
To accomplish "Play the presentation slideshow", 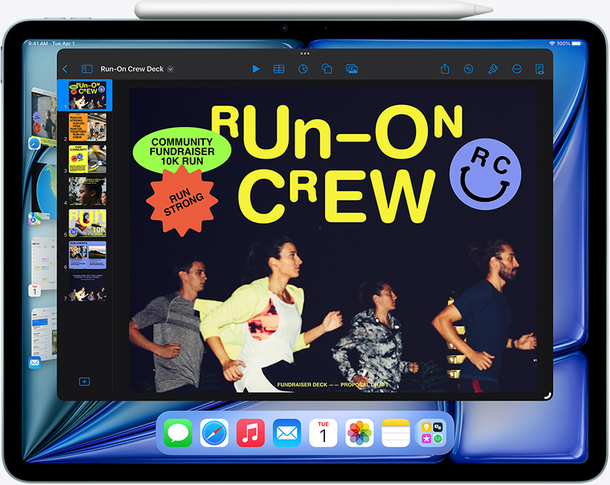I will click(256, 68).
